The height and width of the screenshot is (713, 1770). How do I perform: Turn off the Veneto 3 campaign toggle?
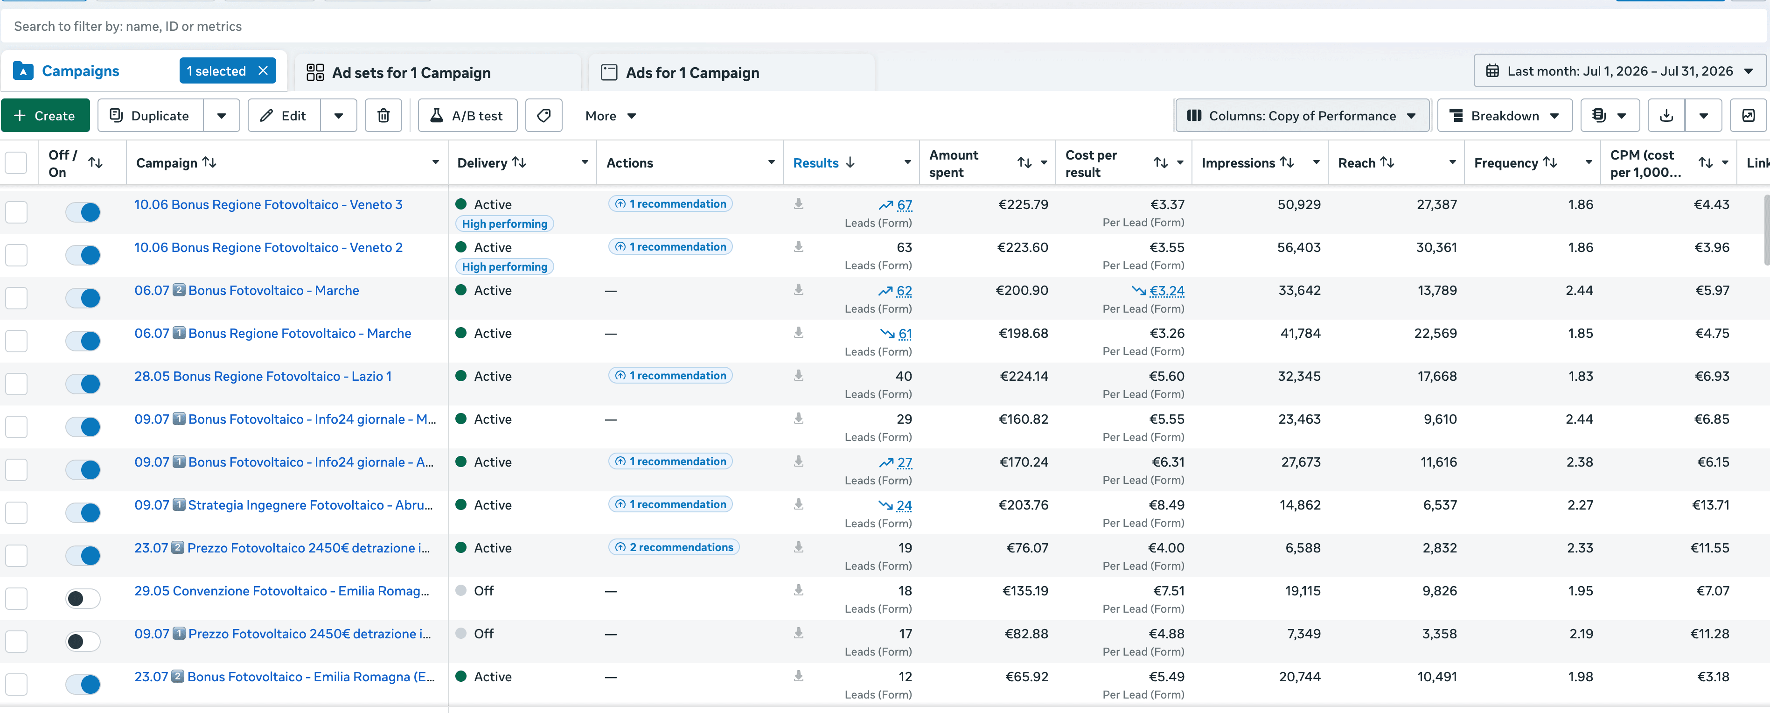pos(83,212)
